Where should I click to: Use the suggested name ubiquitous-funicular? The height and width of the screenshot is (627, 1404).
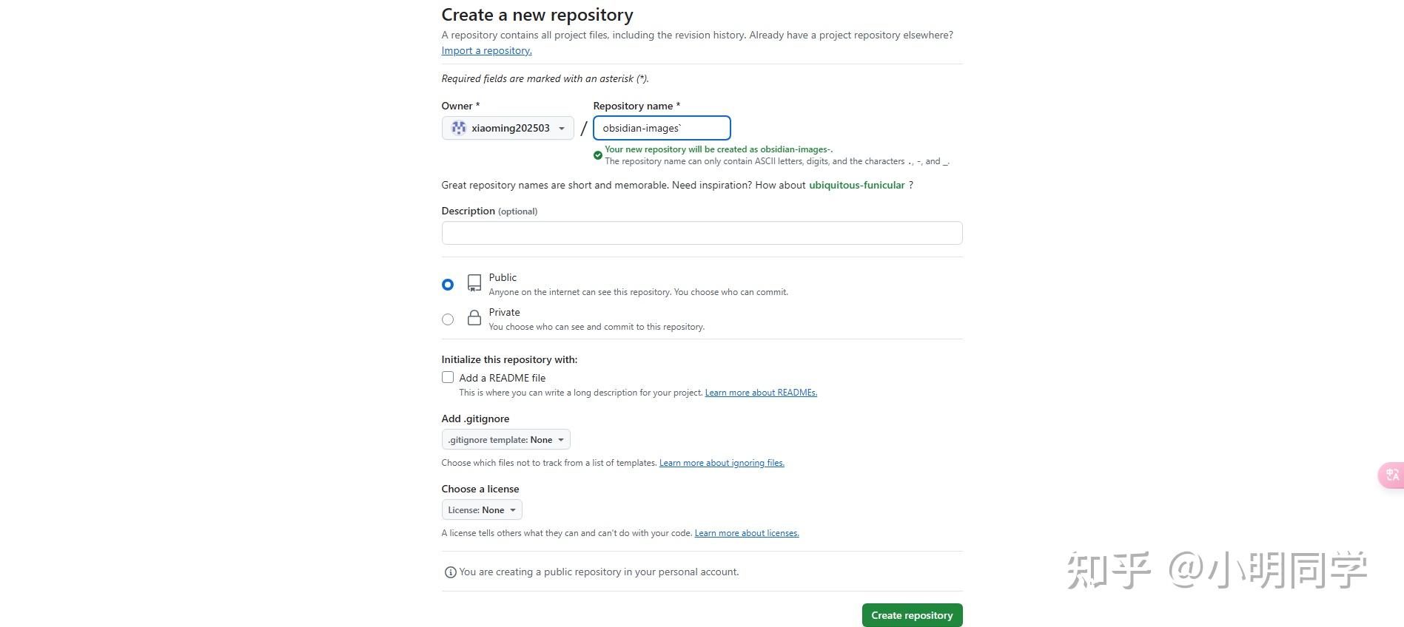point(856,185)
